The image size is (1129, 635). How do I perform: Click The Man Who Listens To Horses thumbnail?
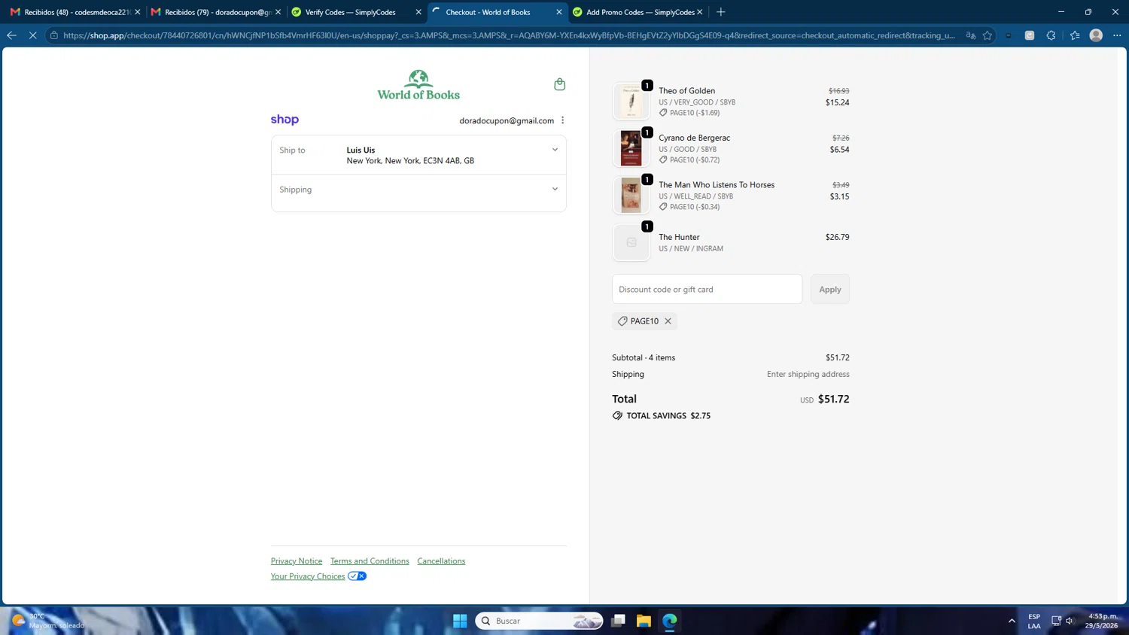coord(631,195)
